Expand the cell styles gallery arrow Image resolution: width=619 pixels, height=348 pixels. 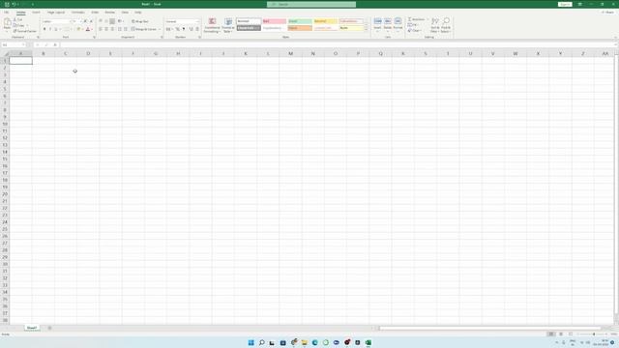[x=366, y=29]
